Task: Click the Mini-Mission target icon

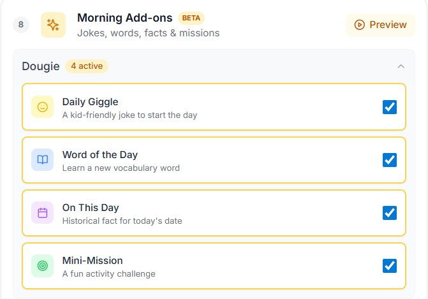Action: pyautogui.click(x=43, y=266)
